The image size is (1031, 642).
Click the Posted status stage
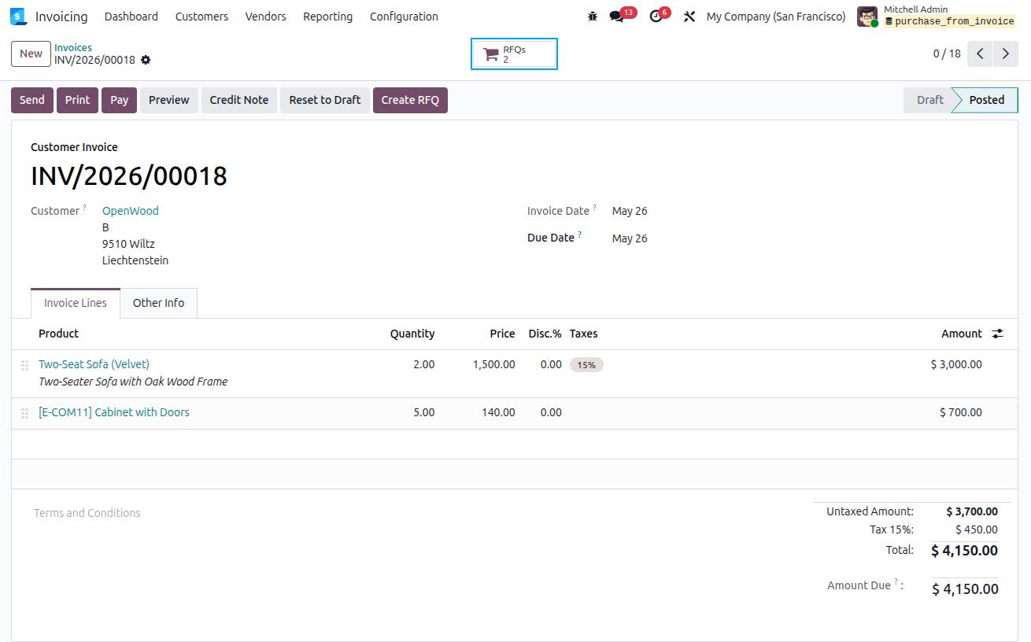click(986, 100)
